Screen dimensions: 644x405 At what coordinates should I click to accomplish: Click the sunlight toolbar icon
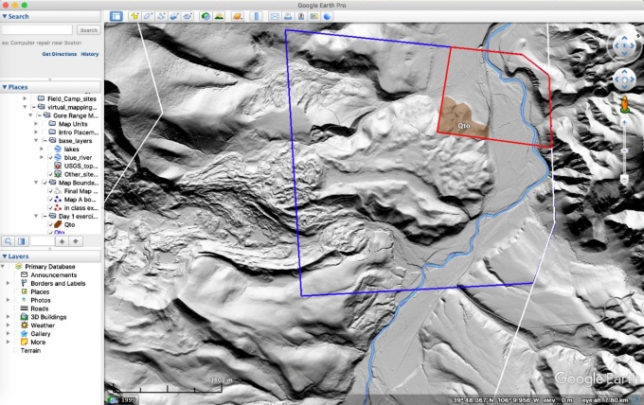pyautogui.click(x=221, y=16)
